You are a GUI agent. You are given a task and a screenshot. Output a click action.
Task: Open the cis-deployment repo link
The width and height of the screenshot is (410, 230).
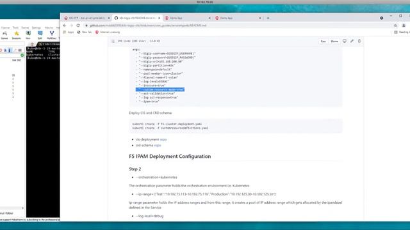tap(163, 139)
